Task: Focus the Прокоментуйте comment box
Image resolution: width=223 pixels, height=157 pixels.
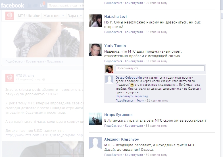Action: (160, 68)
